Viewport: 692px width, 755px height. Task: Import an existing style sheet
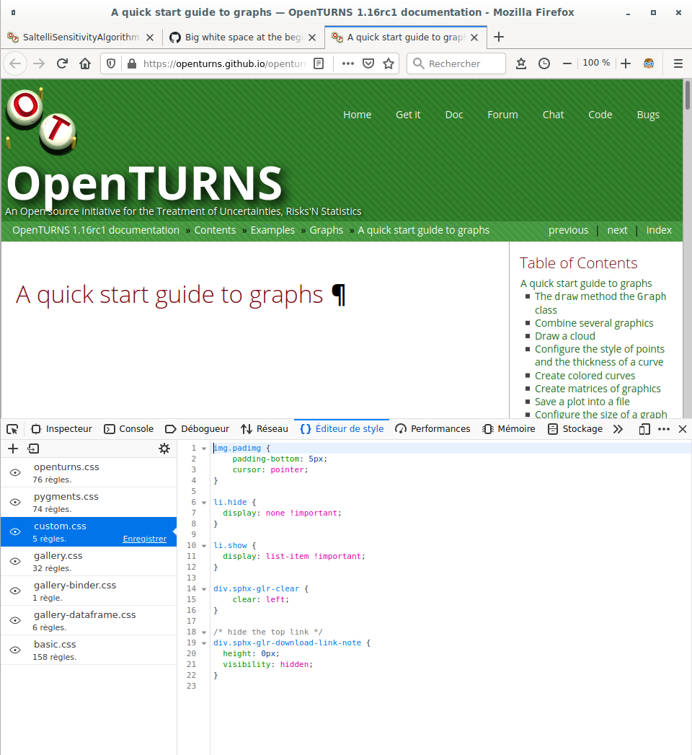coord(33,449)
